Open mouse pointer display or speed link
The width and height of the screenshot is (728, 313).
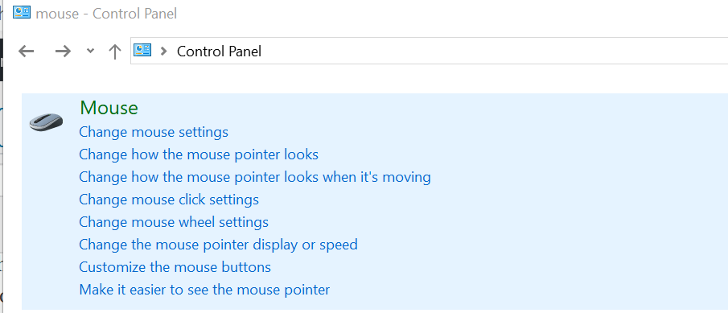218,245
